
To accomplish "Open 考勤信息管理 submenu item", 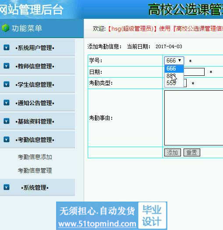I will point(35,170).
